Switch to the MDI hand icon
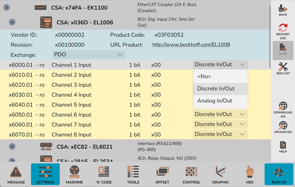This screenshot has width=295, height=187. pos(250,174)
